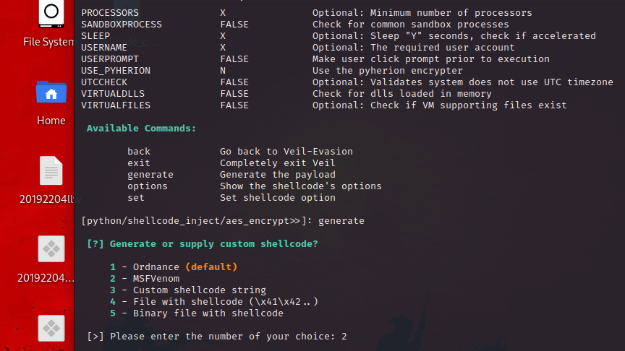This screenshot has height=351, width=625.
Task: Click the choice number input at the prompt
Action: pyautogui.click(x=344, y=337)
